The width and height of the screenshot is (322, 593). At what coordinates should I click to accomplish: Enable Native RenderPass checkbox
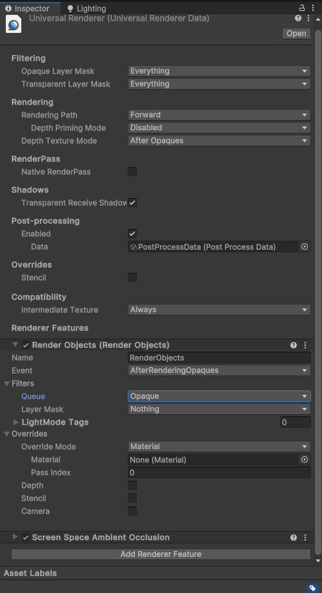pos(132,172)
